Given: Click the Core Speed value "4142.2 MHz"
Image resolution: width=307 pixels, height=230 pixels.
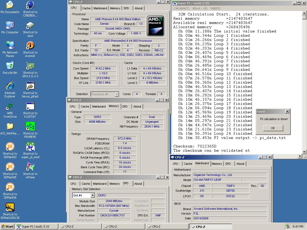Looking at the screenshot, I should [x=103, y=68].
